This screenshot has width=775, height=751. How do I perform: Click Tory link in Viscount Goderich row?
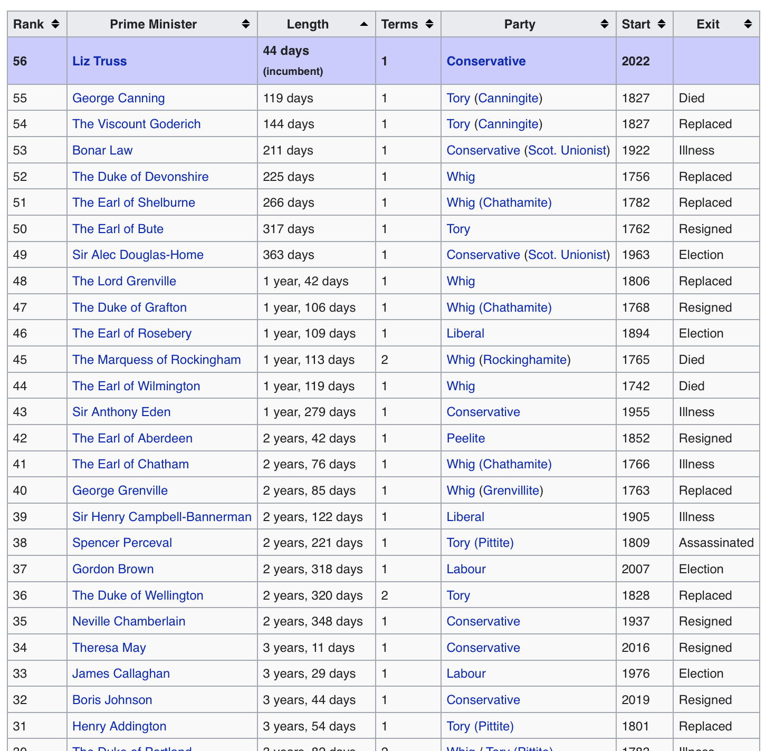pyautogui.click(x=458, y=124)
